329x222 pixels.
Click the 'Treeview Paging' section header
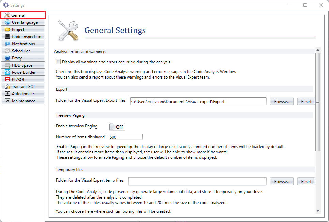tap(70, 115)
